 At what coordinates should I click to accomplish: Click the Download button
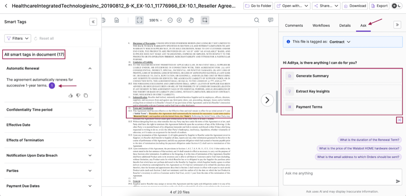354,6
